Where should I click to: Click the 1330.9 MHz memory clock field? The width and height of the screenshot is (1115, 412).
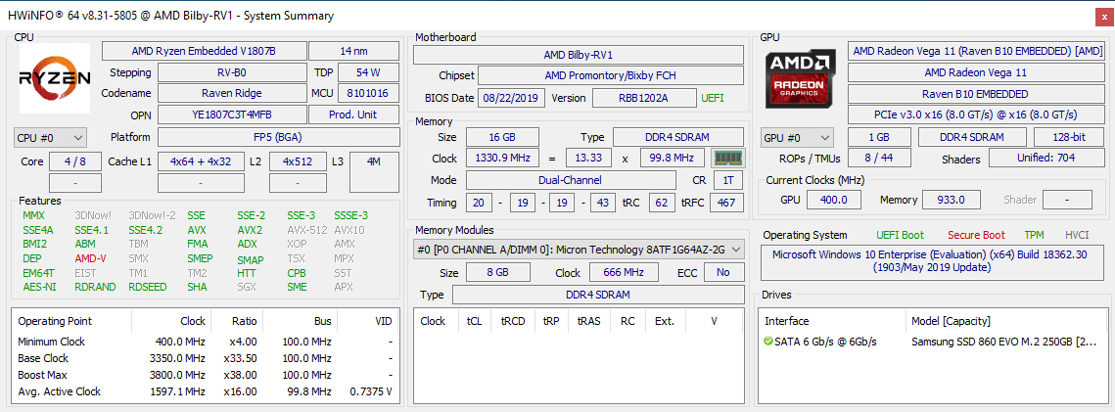(x=502, y=159)
